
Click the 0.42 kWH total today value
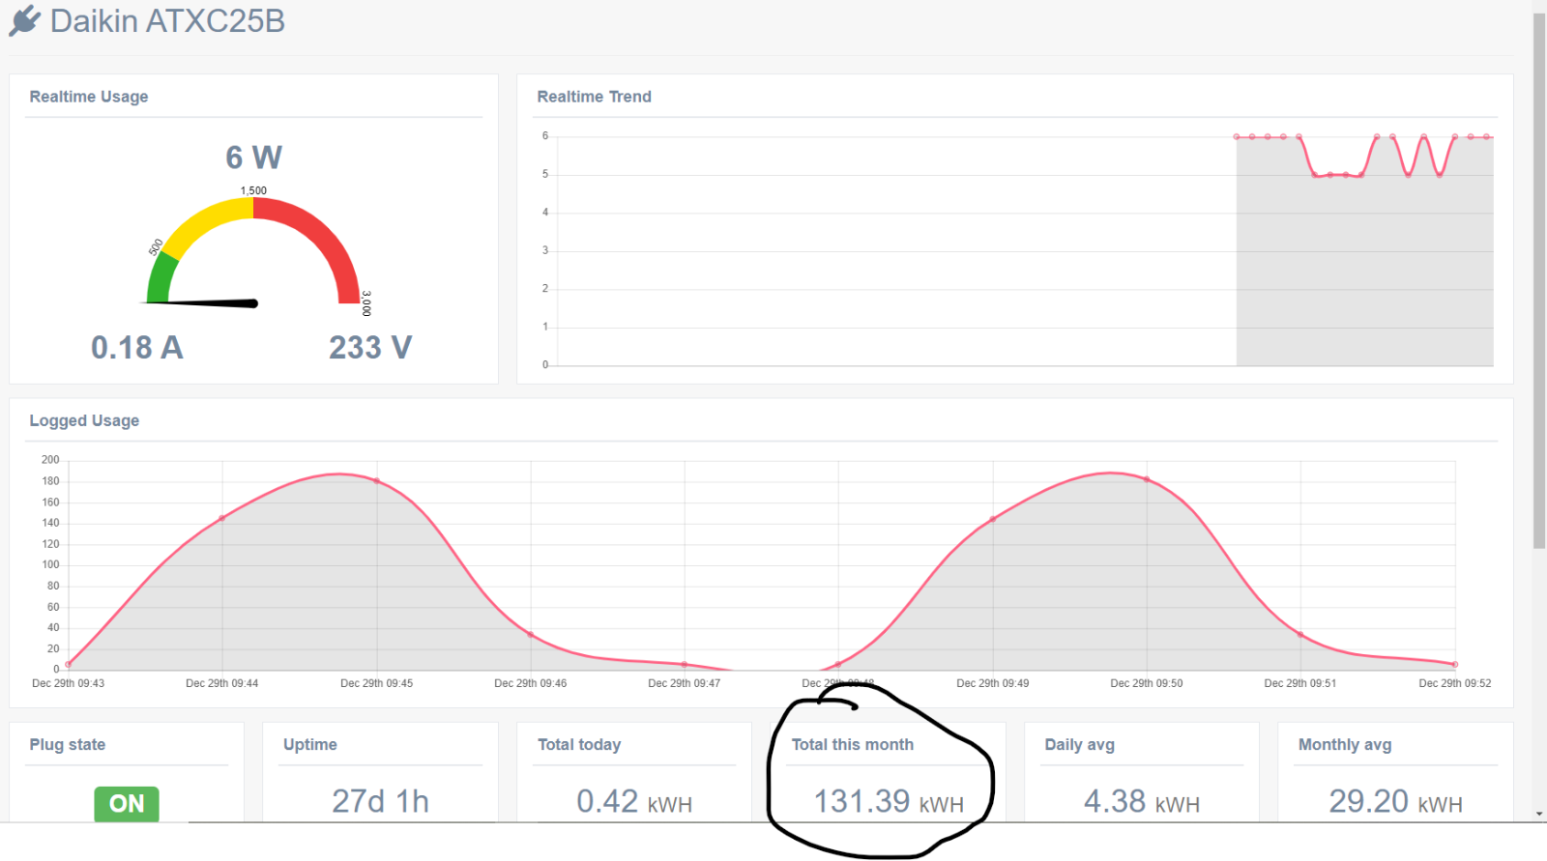point(634,801)
